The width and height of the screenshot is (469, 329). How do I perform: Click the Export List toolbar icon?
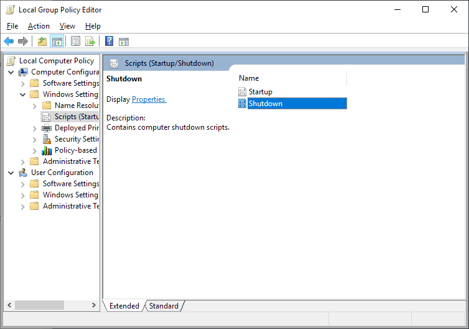point(90,41)
